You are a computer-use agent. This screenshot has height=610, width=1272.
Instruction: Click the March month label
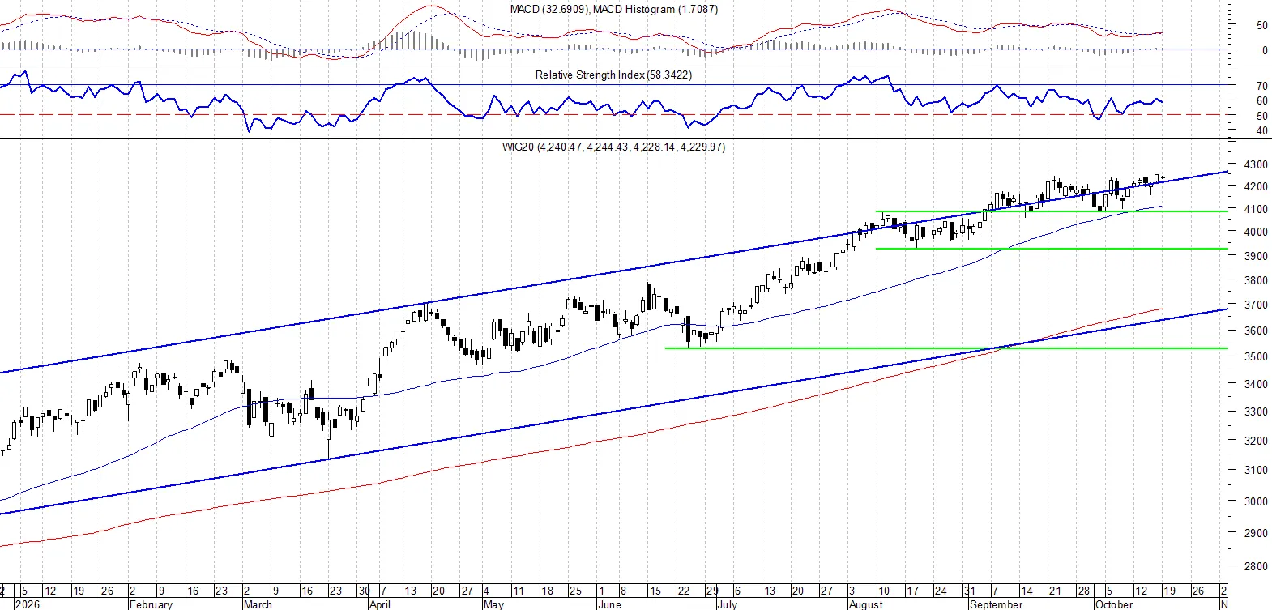click(258, 604)
